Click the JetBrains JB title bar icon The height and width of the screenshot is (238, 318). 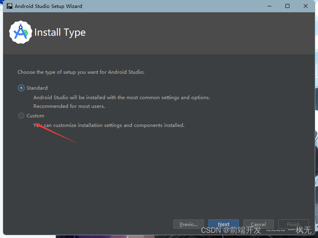(9, 6)
